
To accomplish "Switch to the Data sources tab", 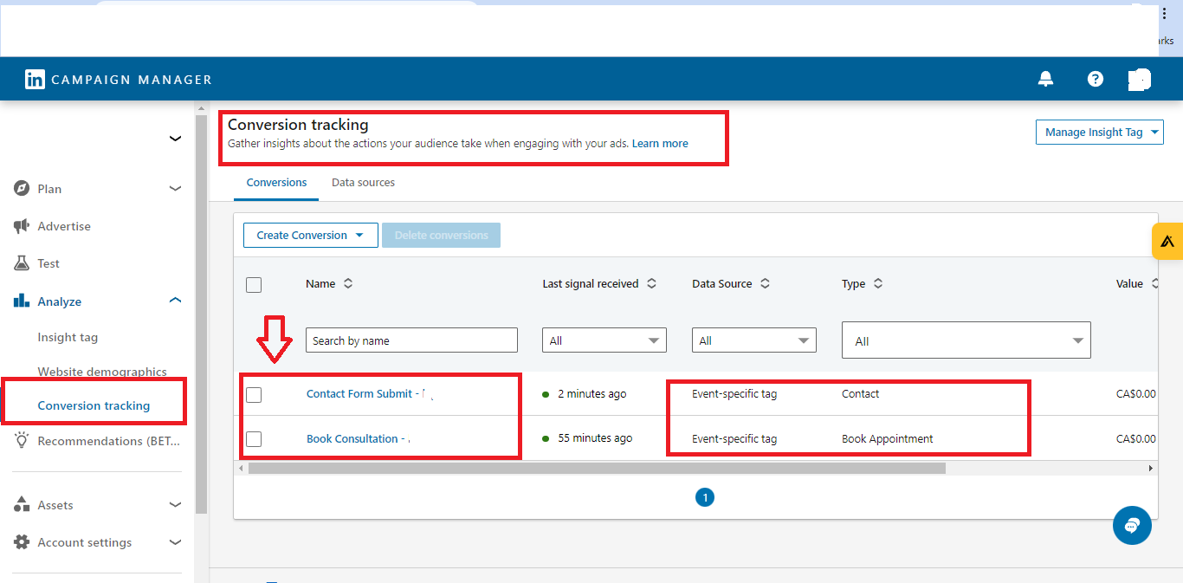I will [363, 182].
